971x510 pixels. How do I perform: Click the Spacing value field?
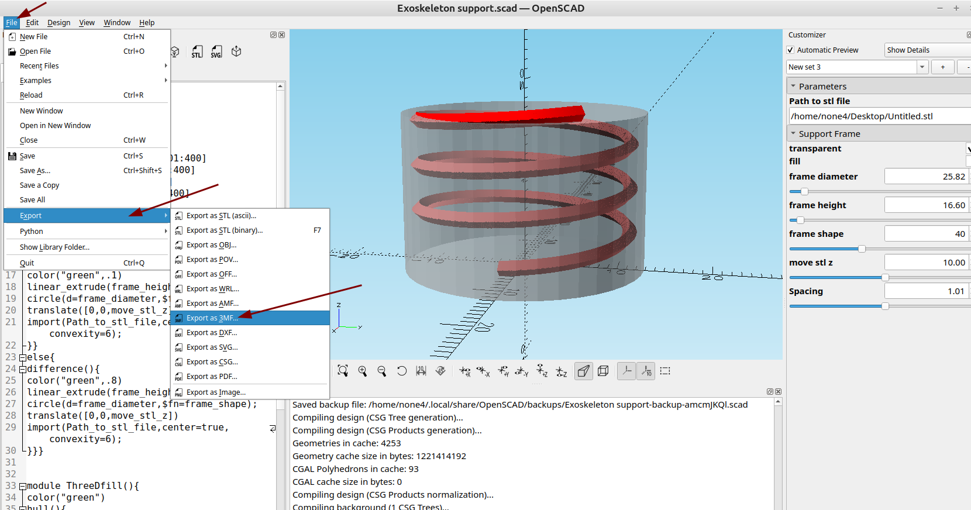(x=927, y=291)
